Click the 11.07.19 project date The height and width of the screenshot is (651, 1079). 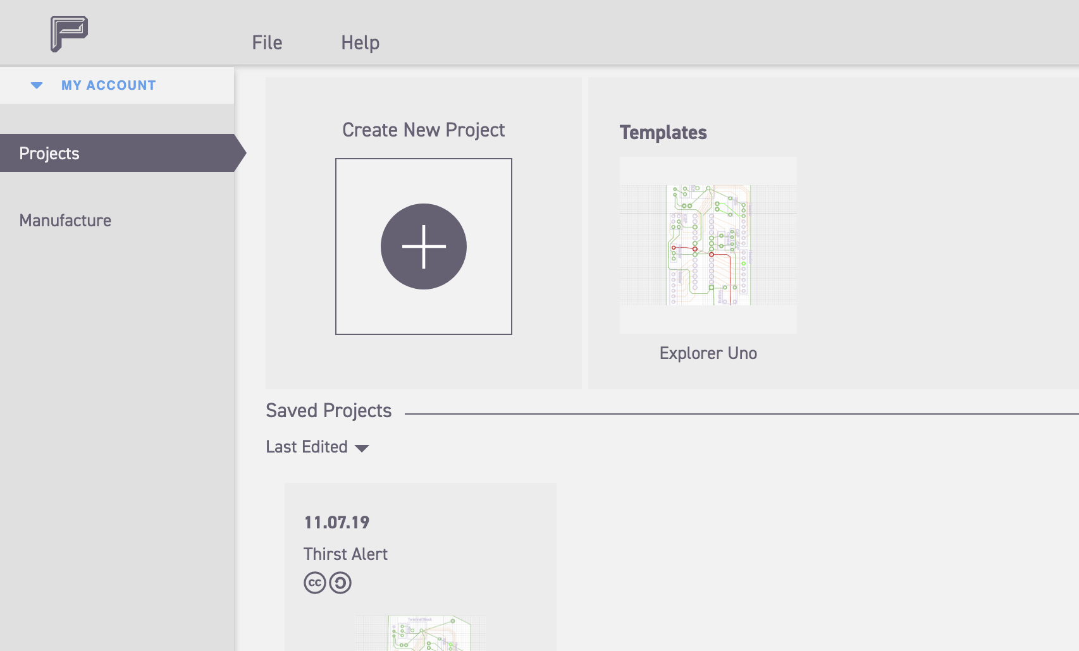click(336, 523)
